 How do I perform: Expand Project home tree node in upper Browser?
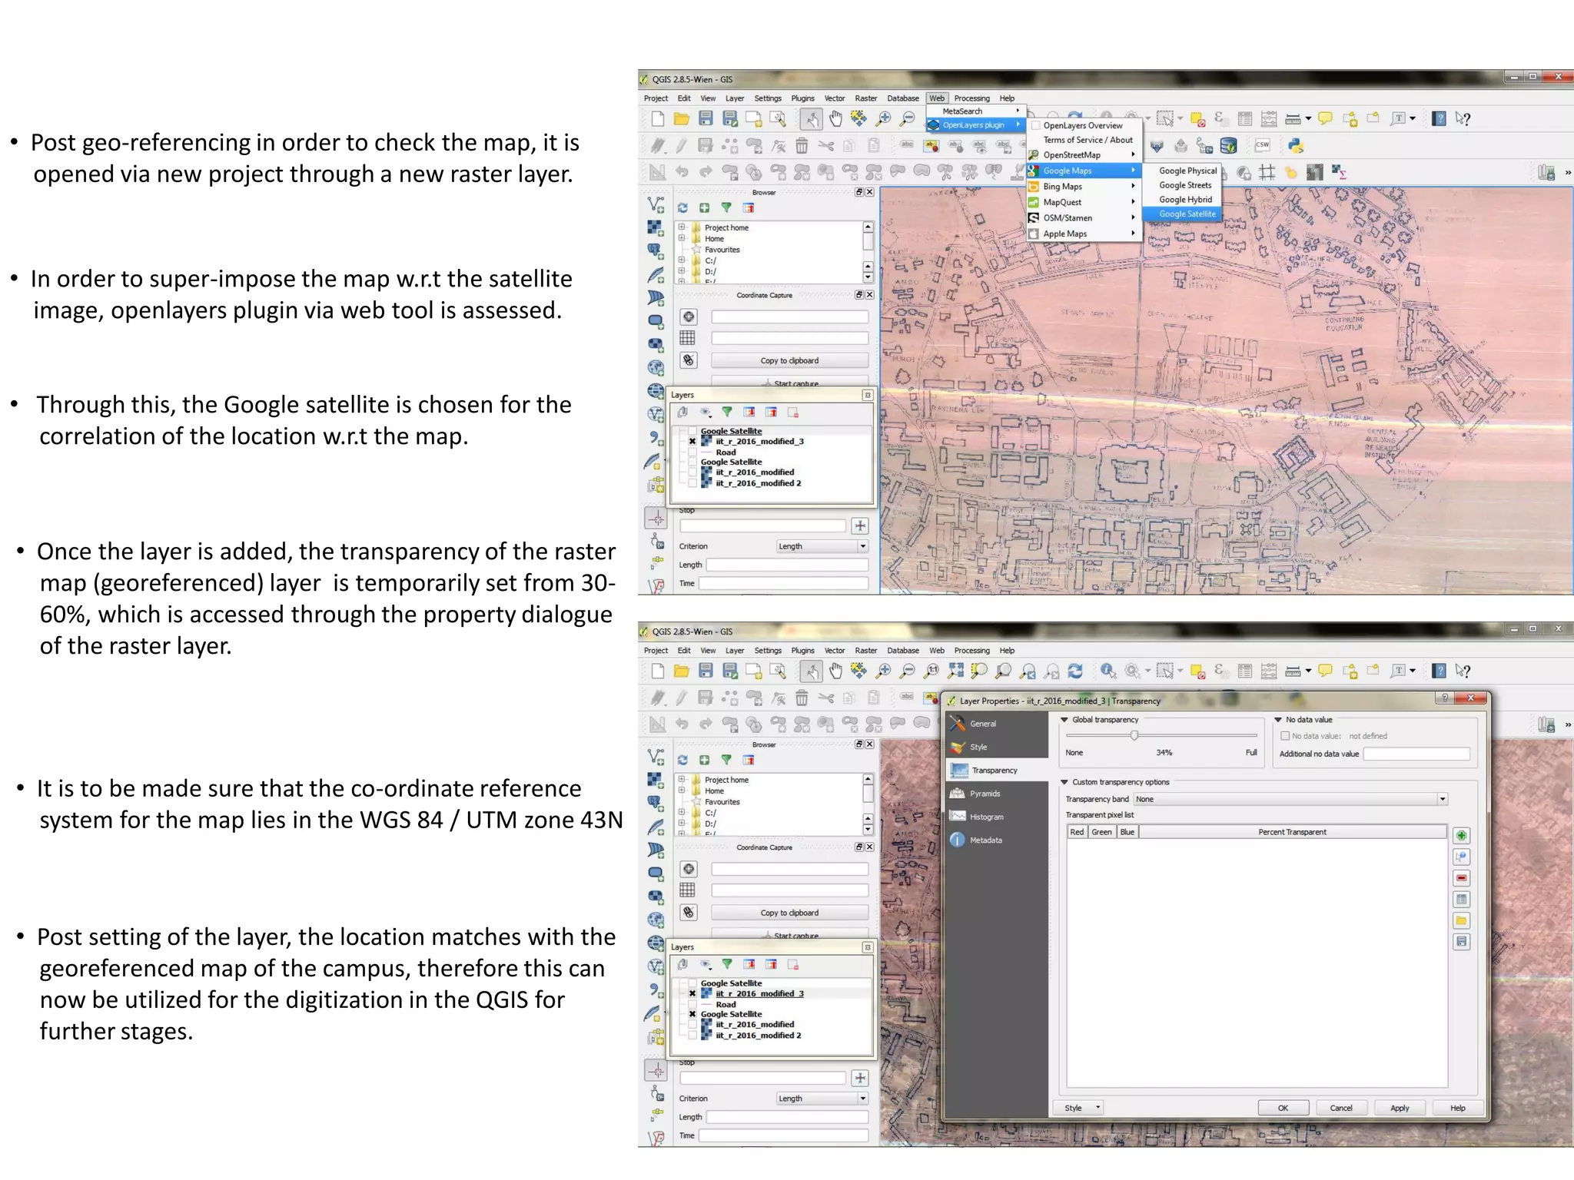[x=682, y=227]
